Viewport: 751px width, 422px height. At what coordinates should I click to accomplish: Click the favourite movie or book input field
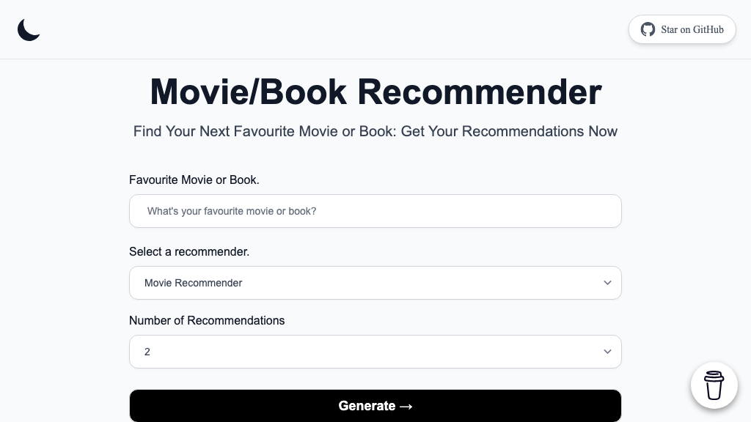tap(375, 211)
